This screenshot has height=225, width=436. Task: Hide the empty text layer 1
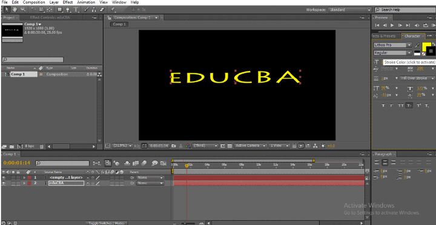coord(4,177)
